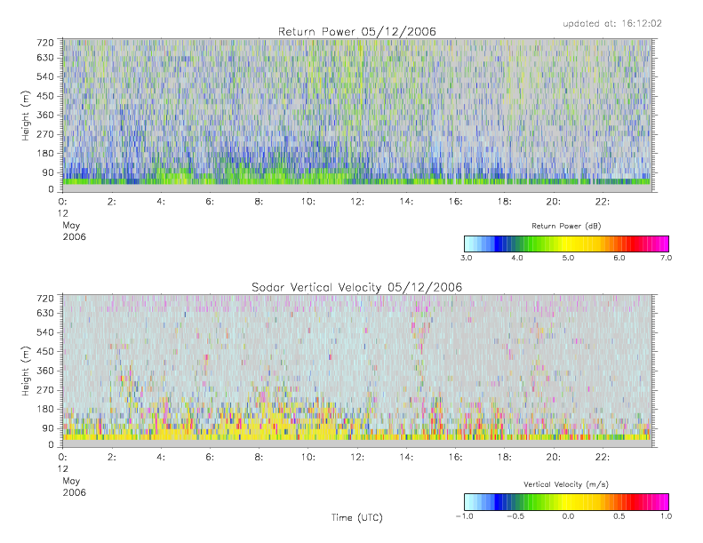Click the 0.5 value on velocity colorbar

(x=619, y=516)
